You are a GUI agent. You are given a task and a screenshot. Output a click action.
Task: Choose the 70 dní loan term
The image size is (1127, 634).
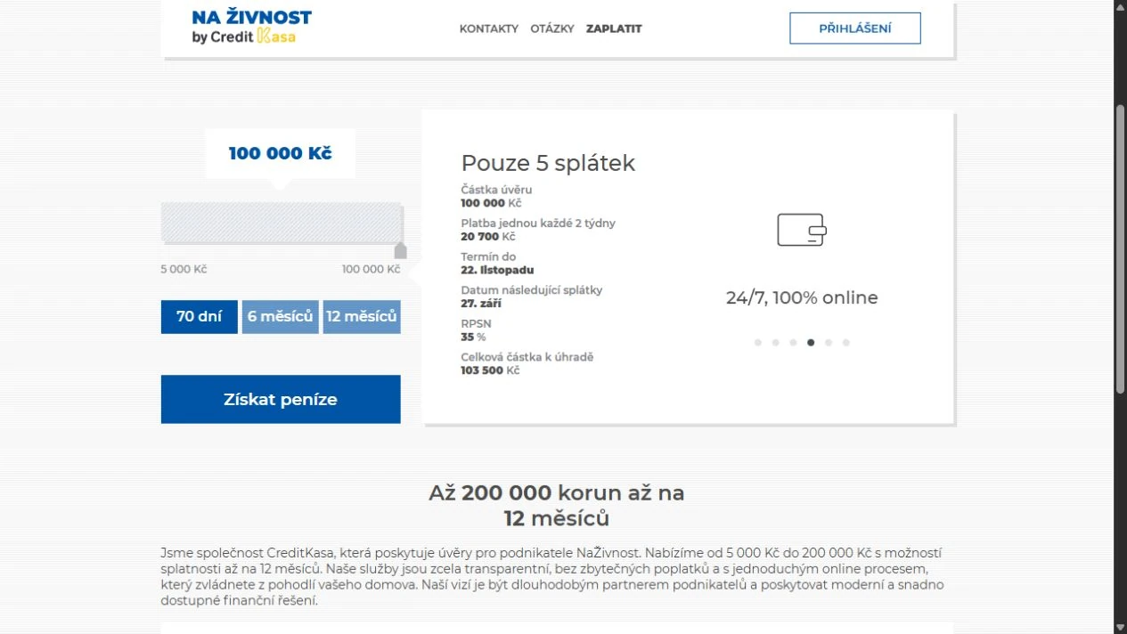(200, 317)
